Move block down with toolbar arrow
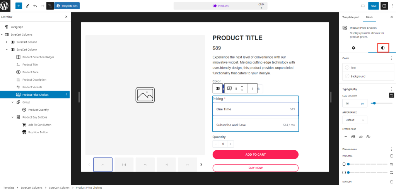Screen dimensions: 396x189 click(242, 90)
